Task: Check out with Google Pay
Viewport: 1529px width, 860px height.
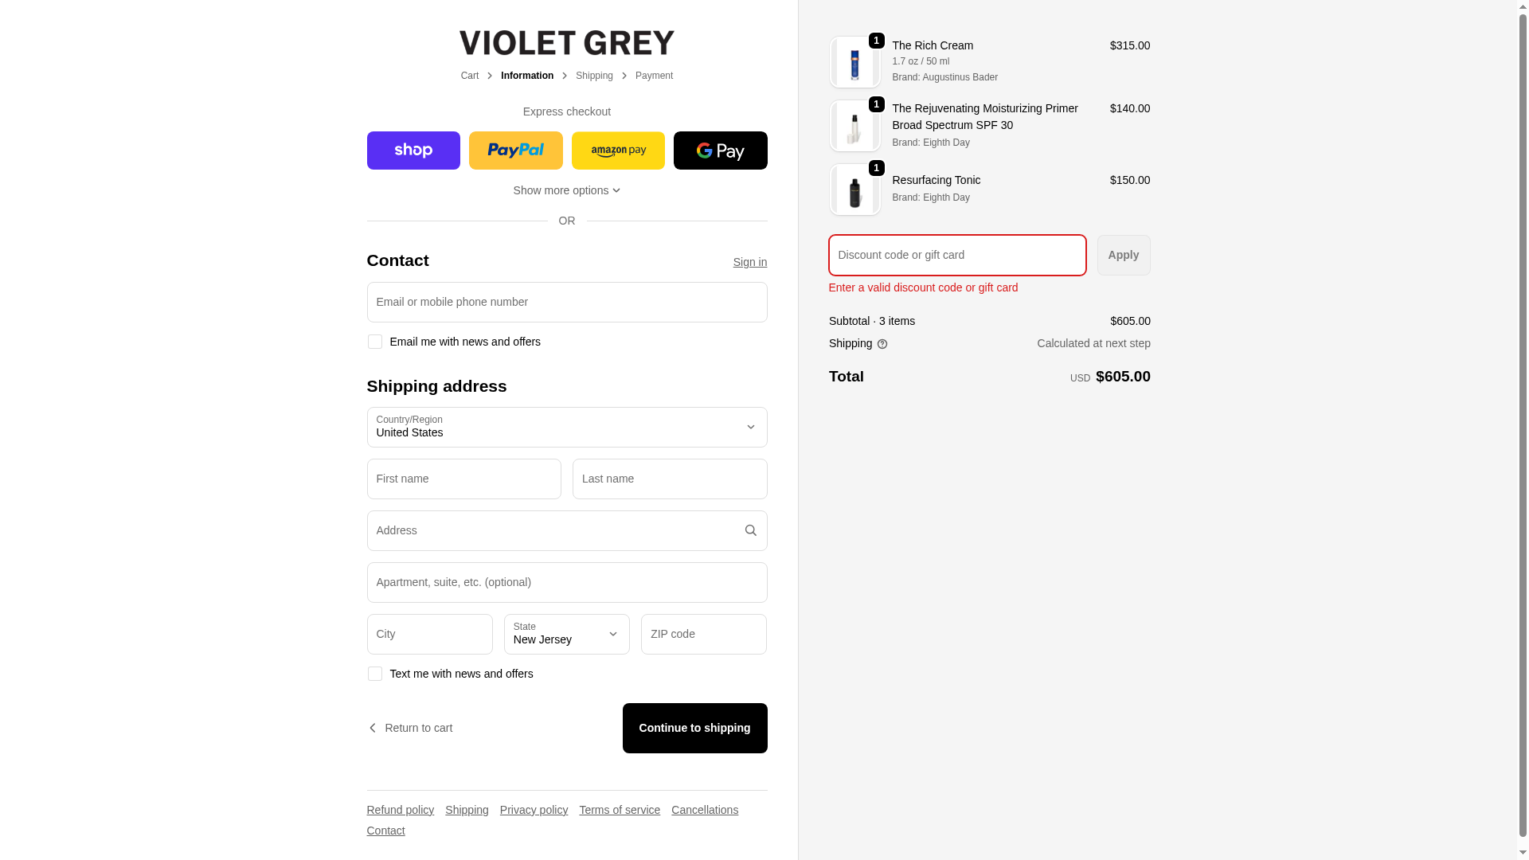Action: (x=720, y=150)
